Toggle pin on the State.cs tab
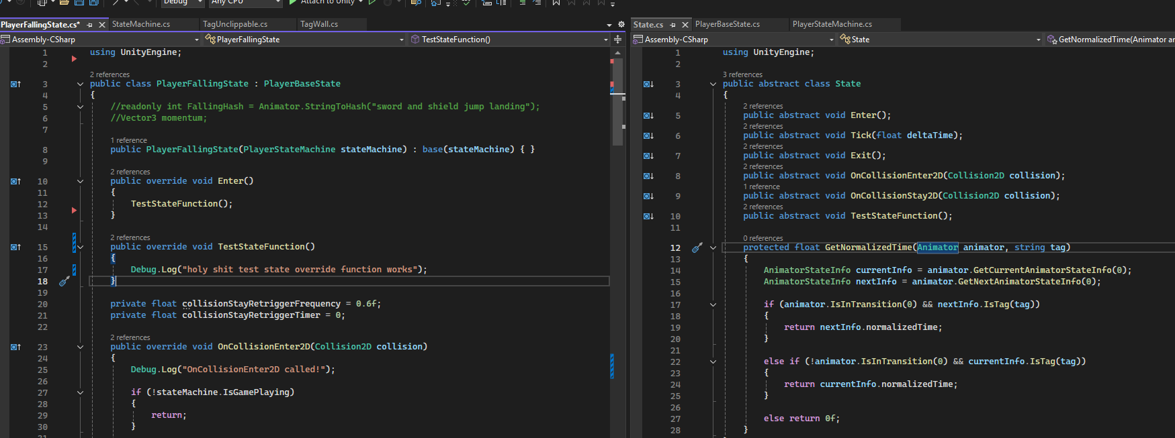 pyautogui.click(x=672, y=25)
